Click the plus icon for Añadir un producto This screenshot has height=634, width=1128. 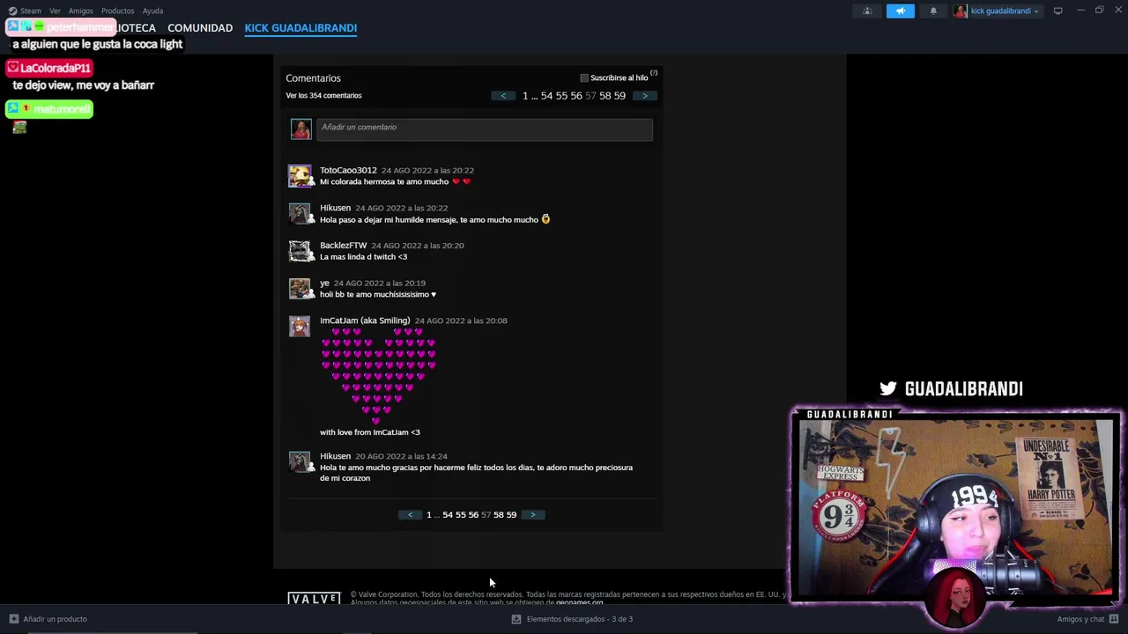point(13,619)
